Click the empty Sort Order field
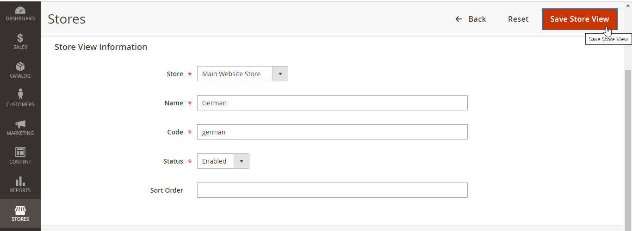The image size is (632, 231). pos(332,190)
